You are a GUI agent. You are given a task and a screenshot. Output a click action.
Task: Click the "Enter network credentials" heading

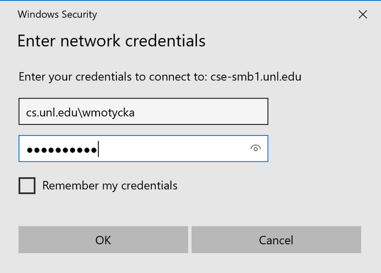(111, 41)
